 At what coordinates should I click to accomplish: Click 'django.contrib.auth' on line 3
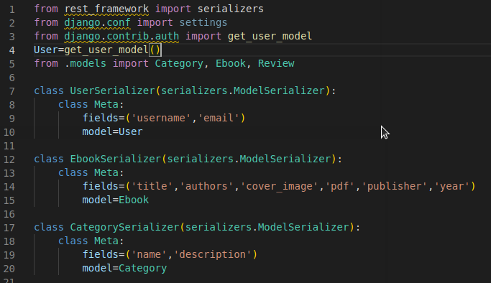(x=121, y=37)
